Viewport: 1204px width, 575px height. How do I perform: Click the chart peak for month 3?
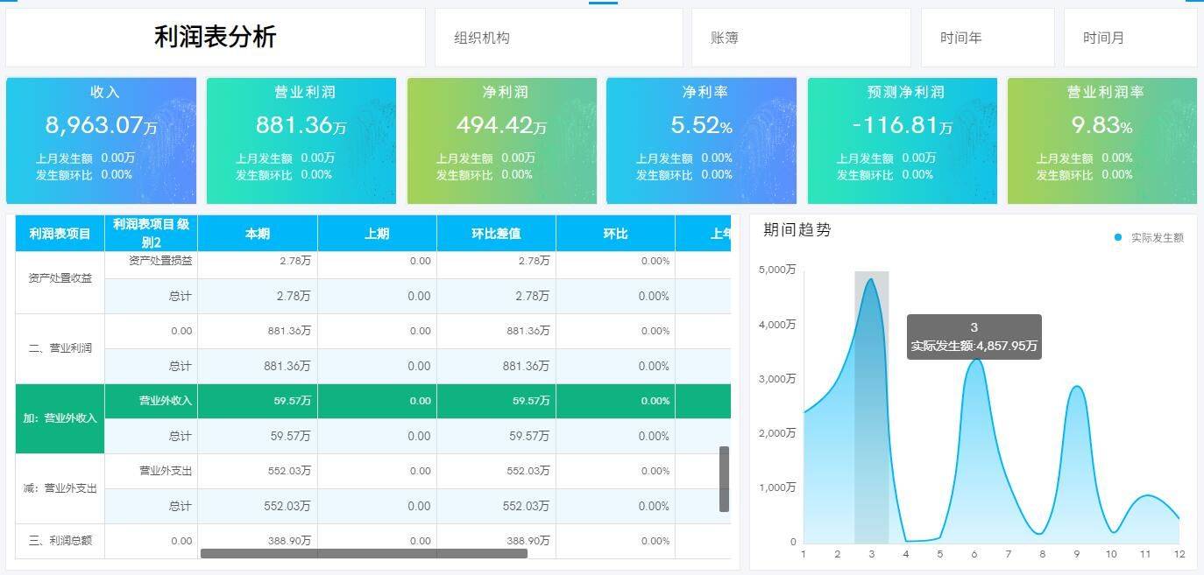871,278
